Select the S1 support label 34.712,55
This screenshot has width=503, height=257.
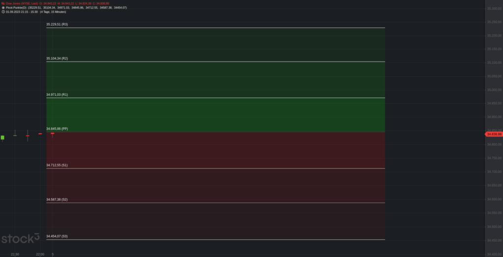point(57,165)
